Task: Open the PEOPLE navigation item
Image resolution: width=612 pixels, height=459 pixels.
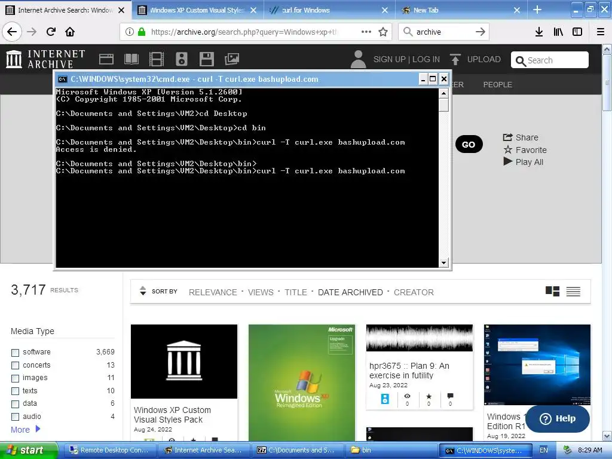Action: coord(497,84)
